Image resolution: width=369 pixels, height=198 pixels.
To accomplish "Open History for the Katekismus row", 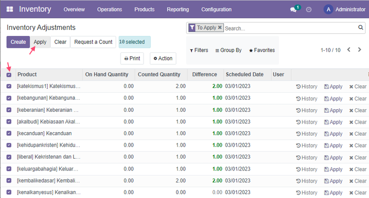I will tap(307, 87).
